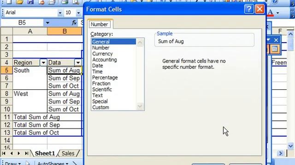Click the West cell in column A
Screen dimensions: 295x165
(30, 93)
